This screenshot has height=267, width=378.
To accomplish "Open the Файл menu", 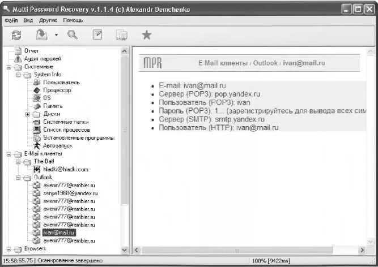I will [11, 20].
